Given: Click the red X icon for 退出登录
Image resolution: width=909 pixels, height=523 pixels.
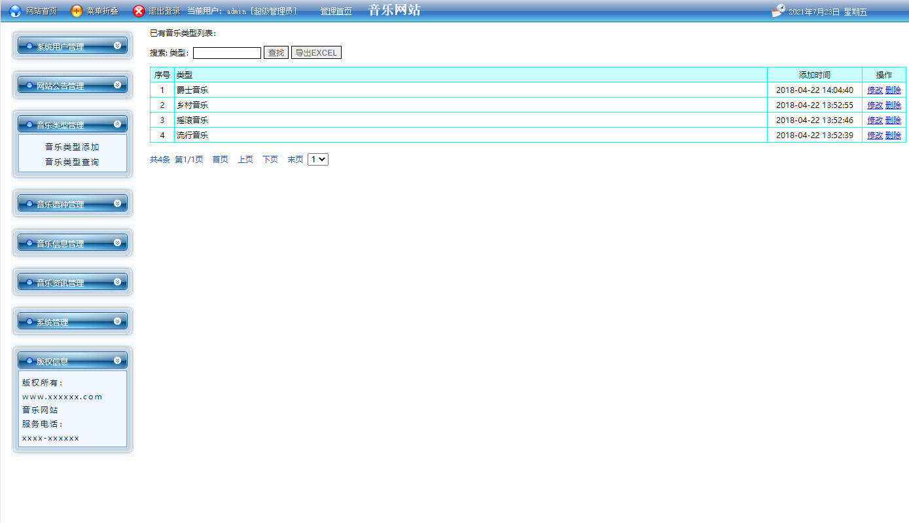Looking at the screenshot, I should pos(139,11).
